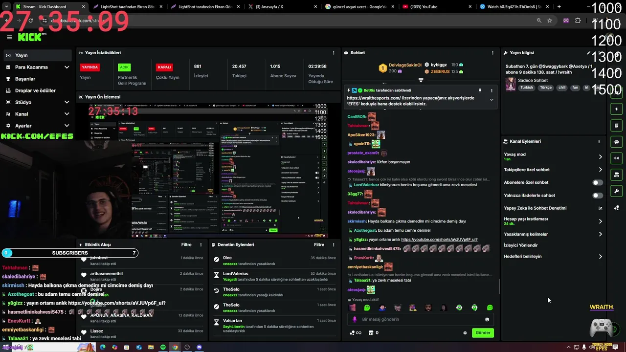Select Yayın in the sidebar

37,55
